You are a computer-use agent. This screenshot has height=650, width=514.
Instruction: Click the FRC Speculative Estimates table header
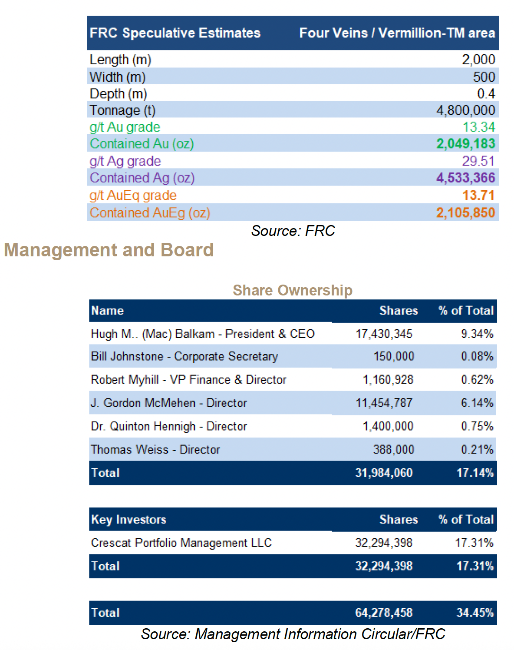(x=175, y=33)
